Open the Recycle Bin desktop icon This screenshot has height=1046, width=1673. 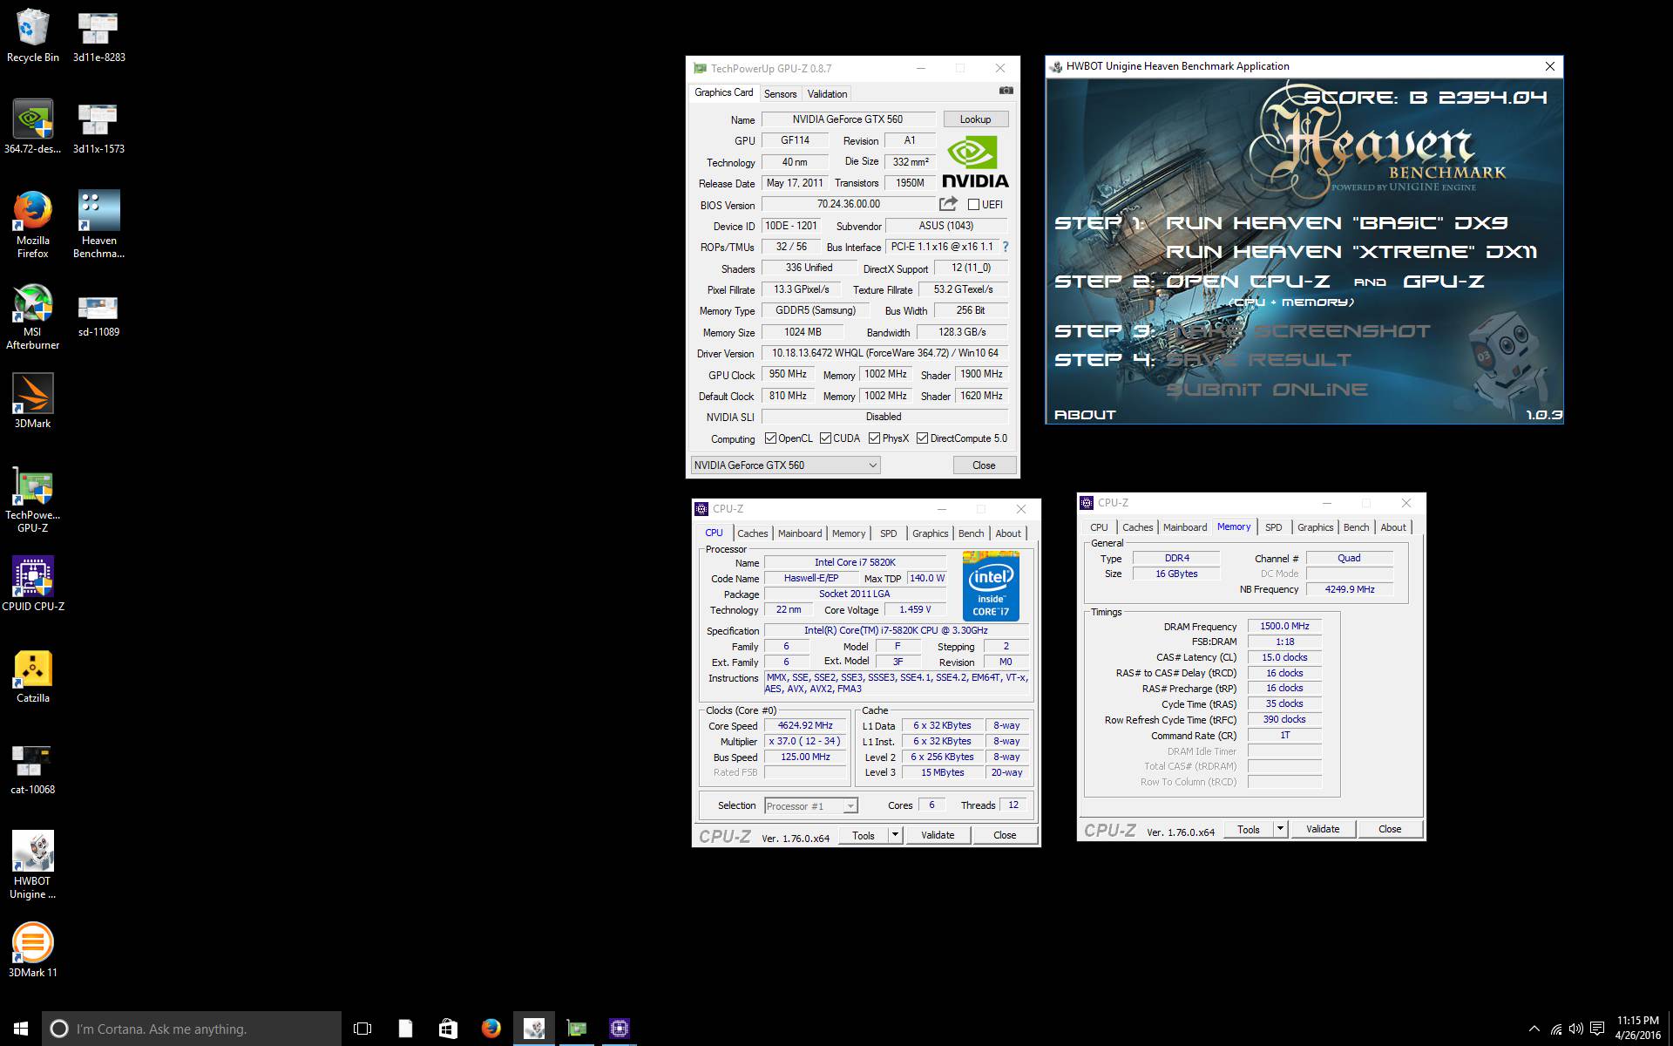33,37
